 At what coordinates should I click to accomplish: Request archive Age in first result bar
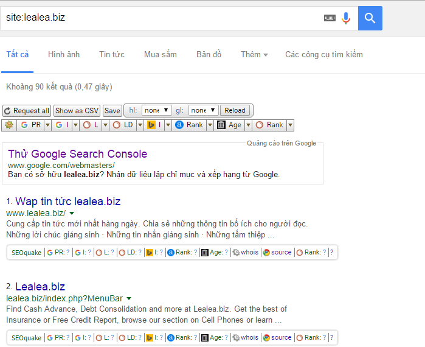(215, 253)
